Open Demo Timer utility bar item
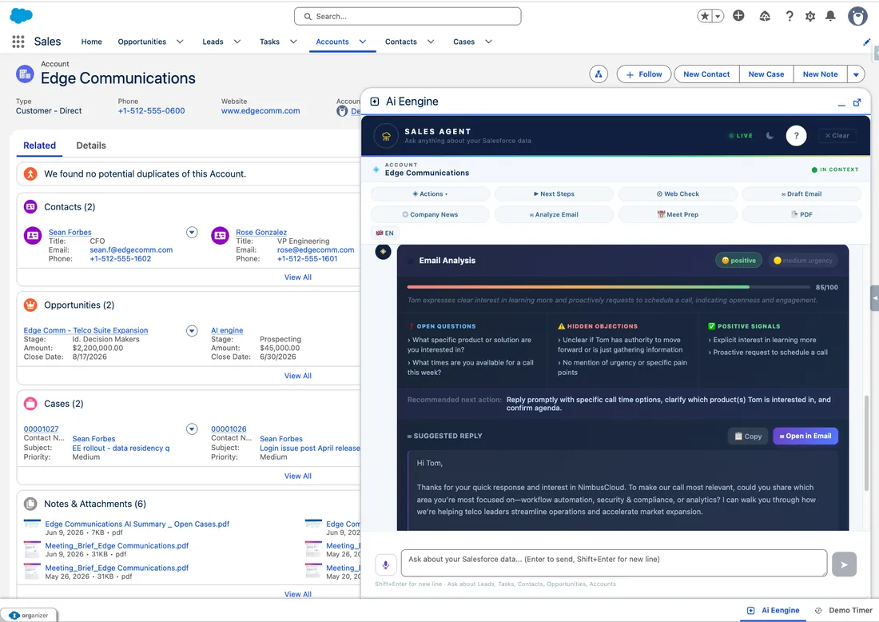Image resolution: width=879 pixels, height=622 pixels. click(x=844, y=610)
